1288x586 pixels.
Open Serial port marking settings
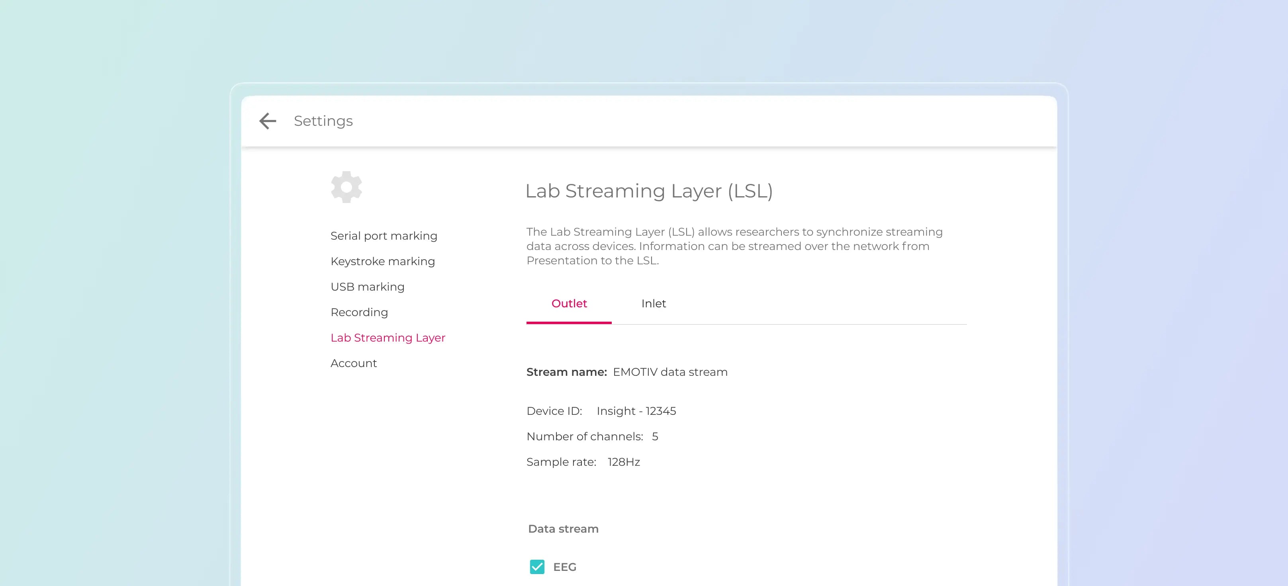(384, 235)
